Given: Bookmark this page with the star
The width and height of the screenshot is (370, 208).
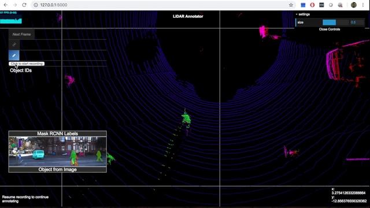Looking at the screenshot, I should [x=291, y=5].
